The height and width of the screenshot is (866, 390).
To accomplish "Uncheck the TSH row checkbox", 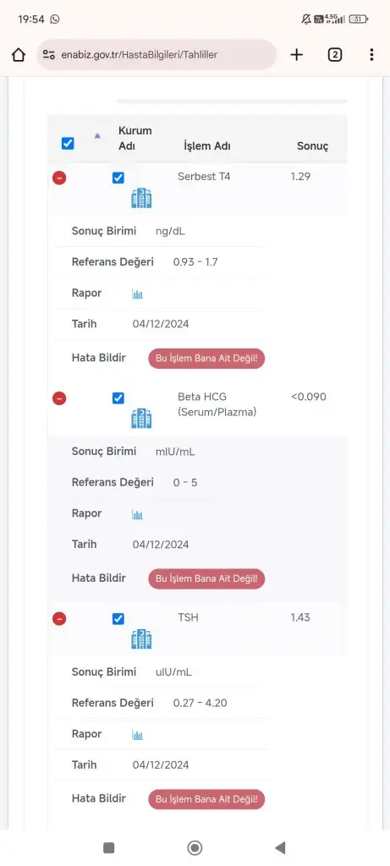I will coord(118,618).
